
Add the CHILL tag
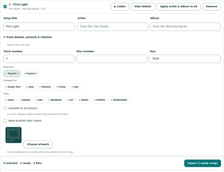pos(10,100)
